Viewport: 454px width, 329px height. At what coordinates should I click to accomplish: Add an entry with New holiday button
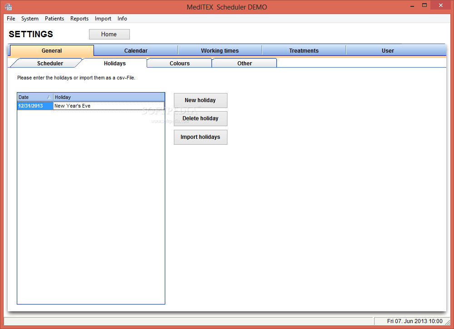click(x=200, y=100)
